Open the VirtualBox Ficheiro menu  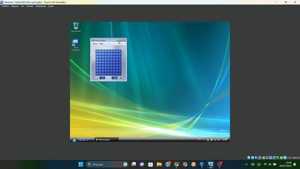(5, 6)
